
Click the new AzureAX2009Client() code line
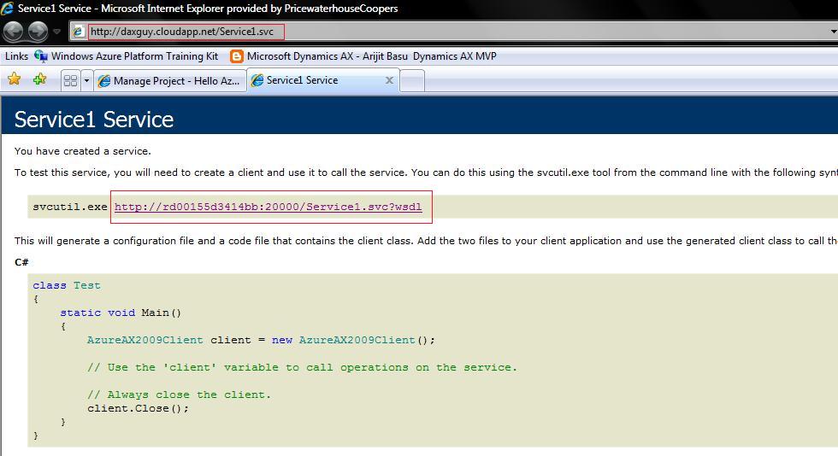pyautogui.click(x=262, y=340)
